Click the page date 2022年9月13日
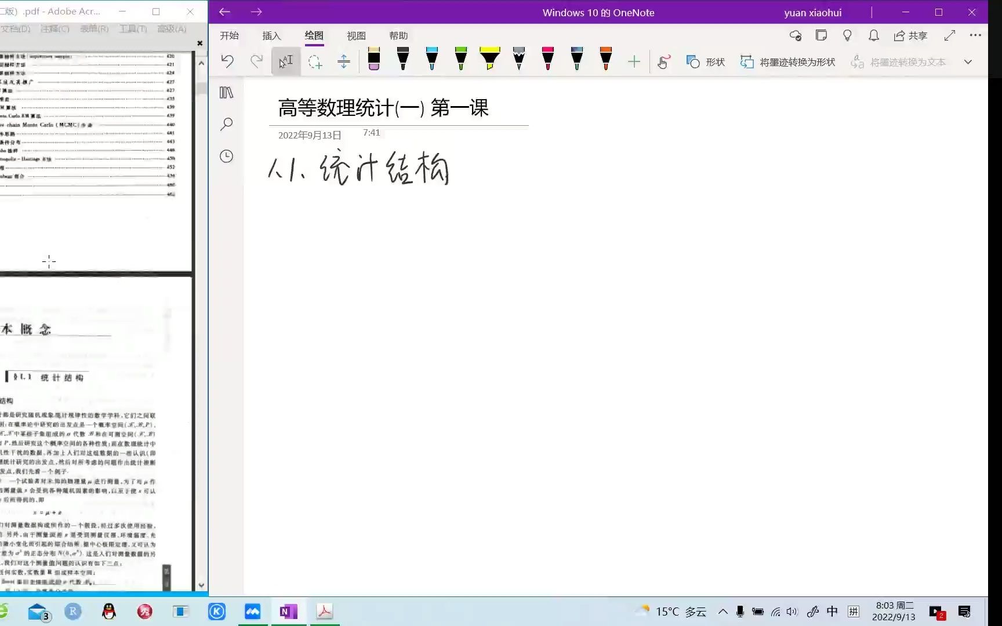The height and width of the screenshot is (626, 1002). (x=310, y=135)
